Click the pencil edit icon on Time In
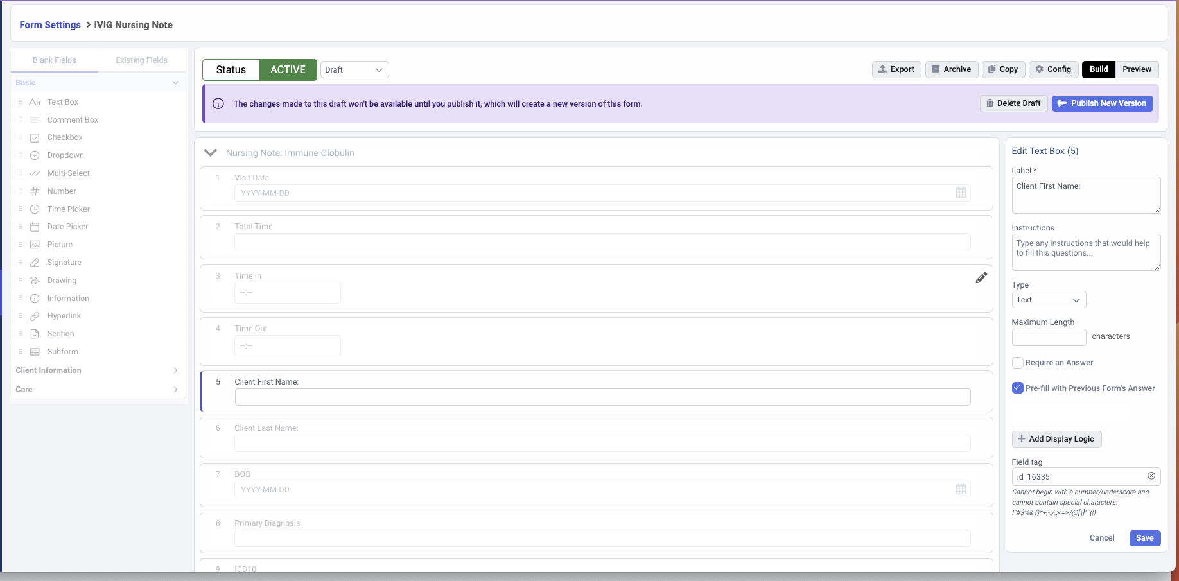The height and width of the screenshot is (581, 1179). (981, 277)
